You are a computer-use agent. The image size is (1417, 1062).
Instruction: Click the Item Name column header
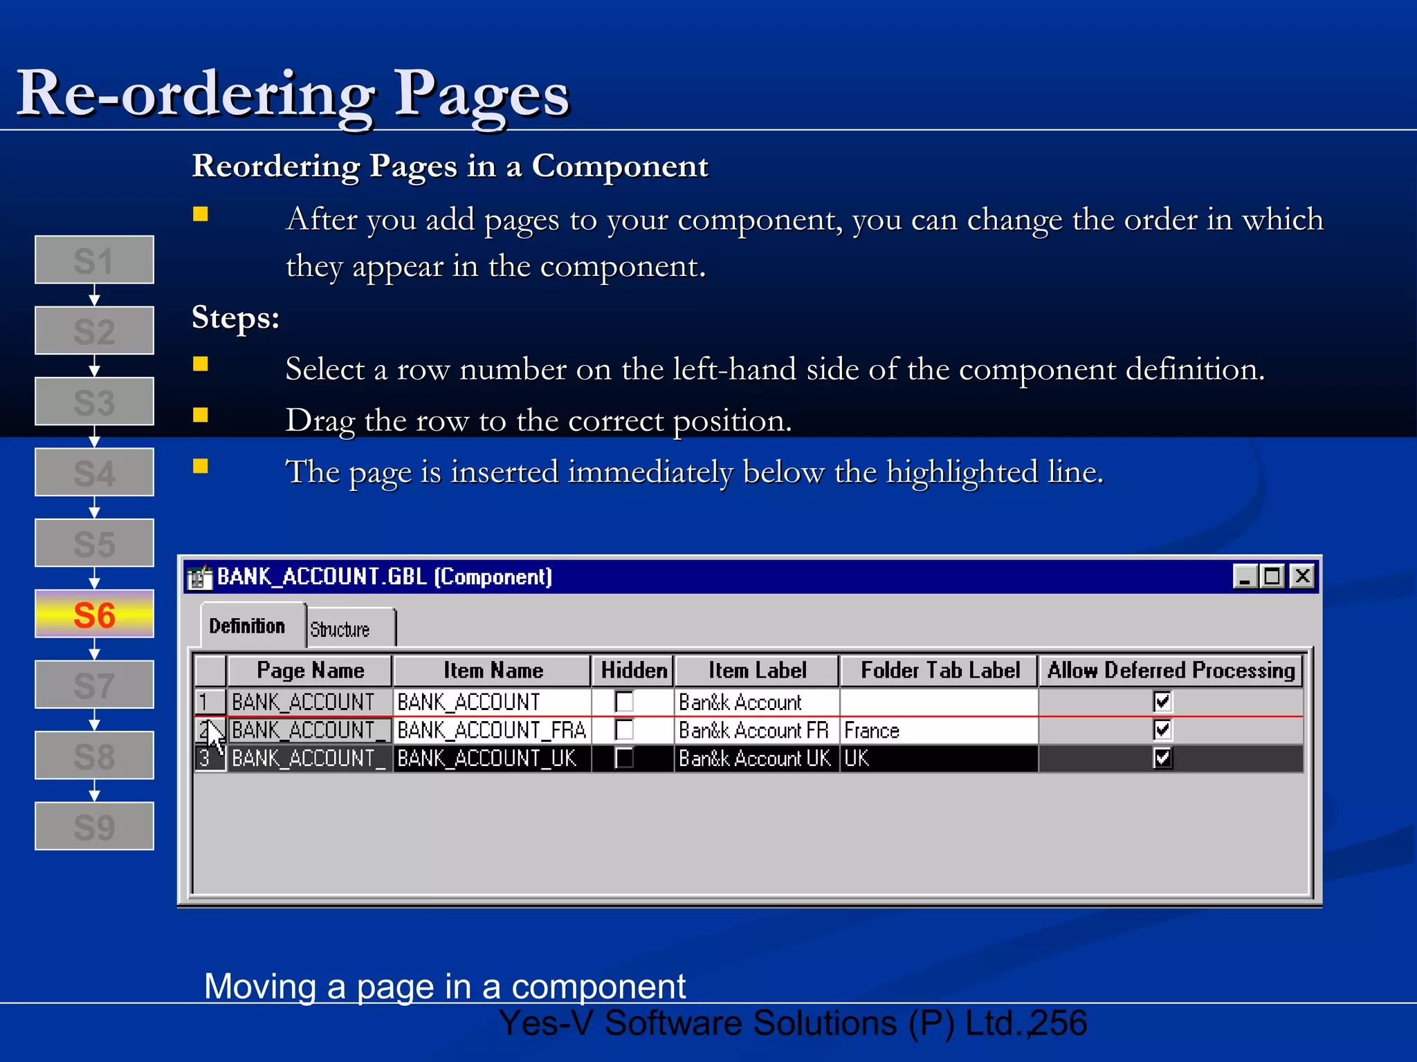coord(493,670)
